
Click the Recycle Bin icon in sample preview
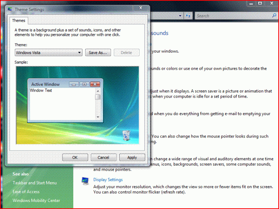pyautogui.click(x=126, y=135)
